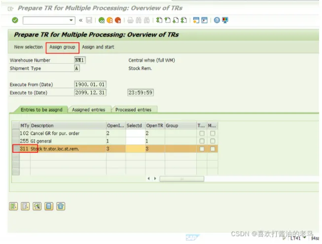The height and width of the screenshot is (244, 322).
Task: Click the yellow Exit icon
Action: (x=110, y=20)
